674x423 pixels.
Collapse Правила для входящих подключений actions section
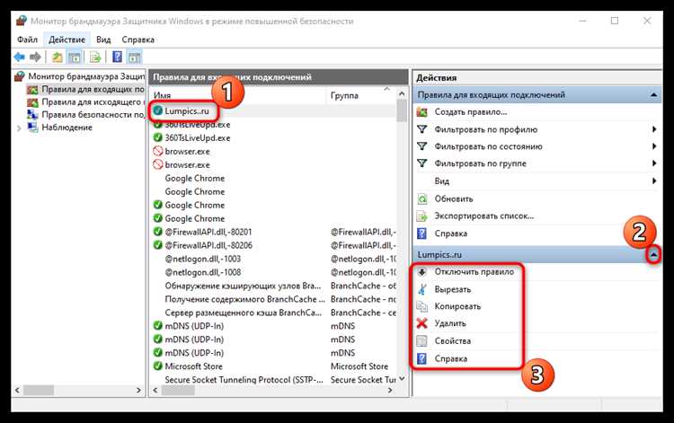click(654, 95)
